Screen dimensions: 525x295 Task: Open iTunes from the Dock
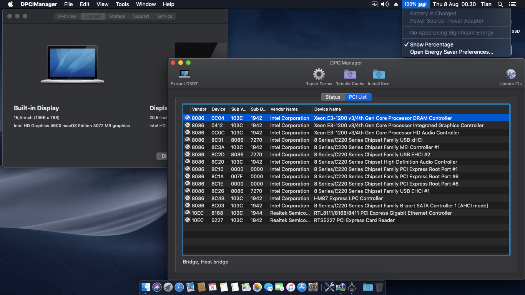click(291, 287)
